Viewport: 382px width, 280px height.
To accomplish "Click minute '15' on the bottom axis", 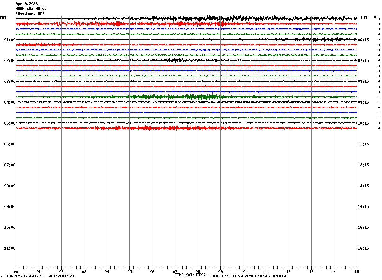I will pyautogui.click(x=357, y=272).
